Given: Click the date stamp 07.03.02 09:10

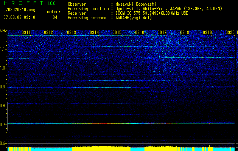Looking at the screenshot, I should (x=19, y=17).
